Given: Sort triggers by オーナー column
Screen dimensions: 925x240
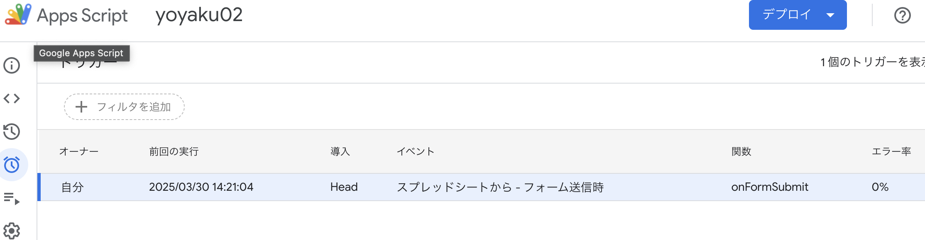Looking at the screenshot, I should [80, 151].
